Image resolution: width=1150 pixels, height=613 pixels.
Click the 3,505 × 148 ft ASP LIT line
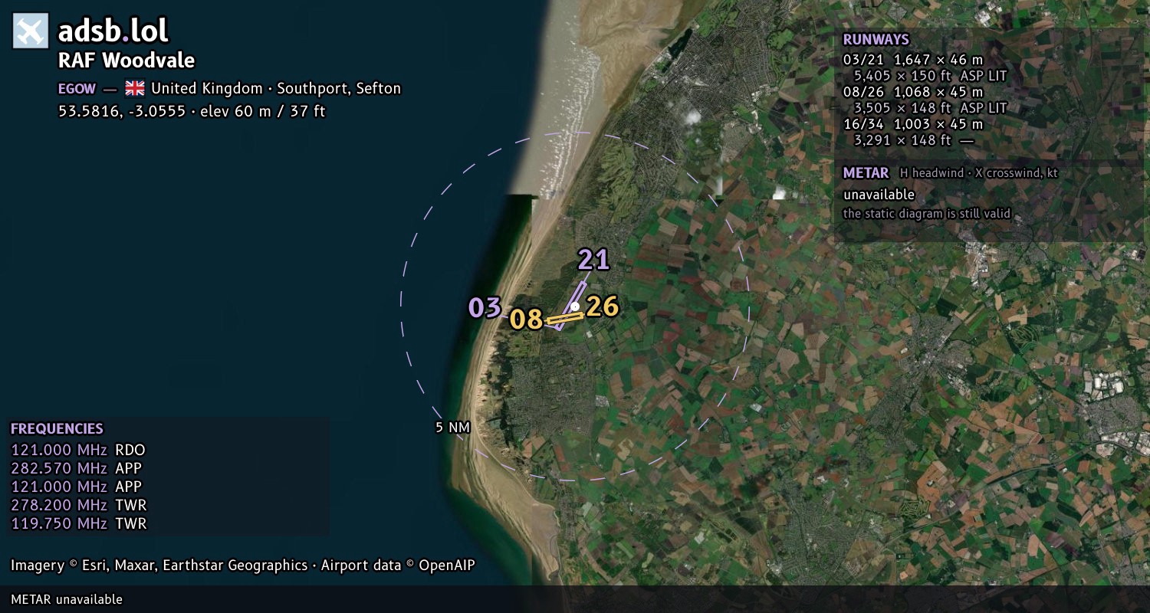[x=930, y=108]
